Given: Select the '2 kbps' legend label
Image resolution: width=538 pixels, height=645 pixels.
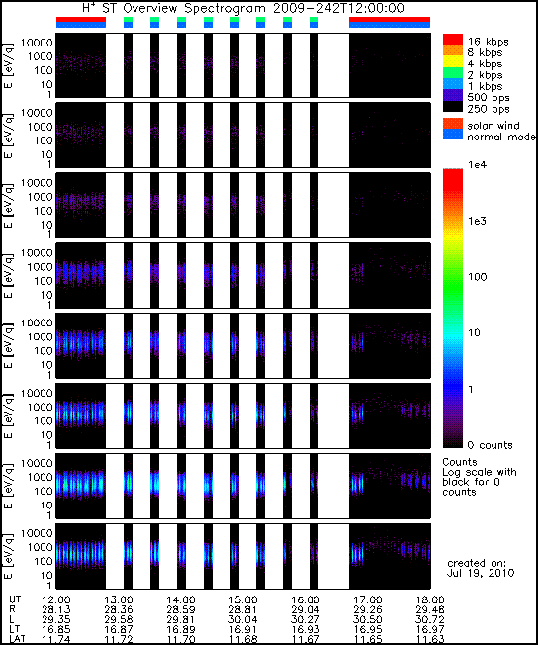Looking at the screenshot, I should tap(488, 75).
